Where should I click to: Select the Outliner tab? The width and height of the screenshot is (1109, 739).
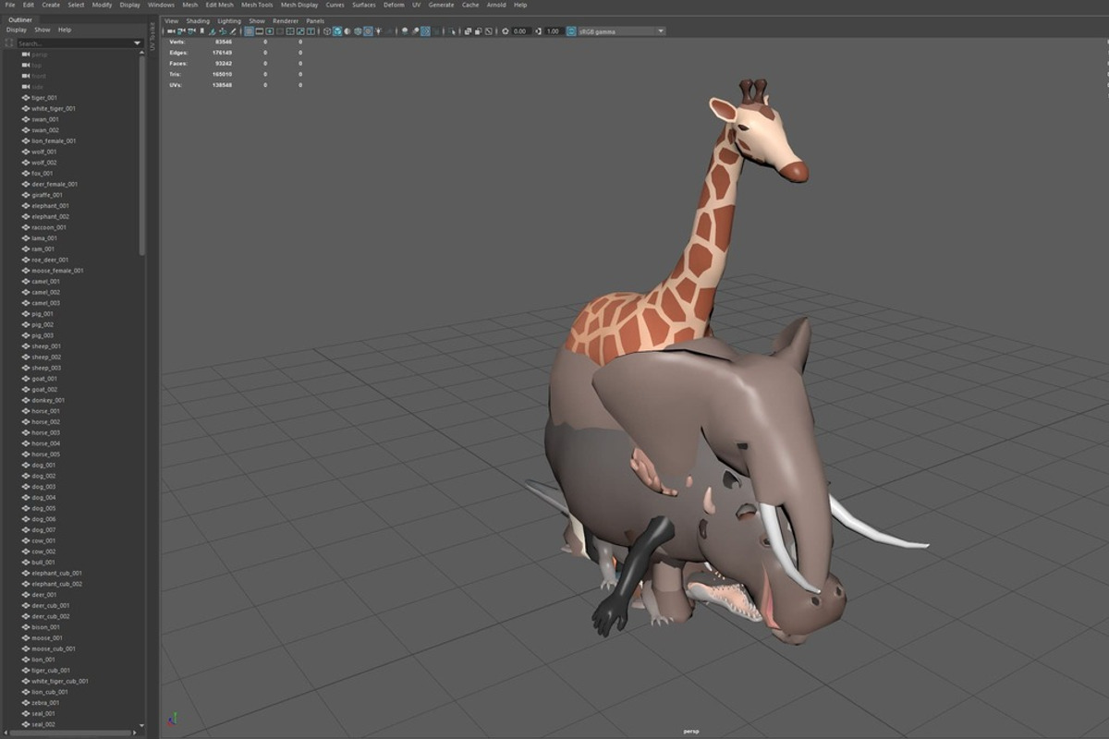tap(20, 19)
